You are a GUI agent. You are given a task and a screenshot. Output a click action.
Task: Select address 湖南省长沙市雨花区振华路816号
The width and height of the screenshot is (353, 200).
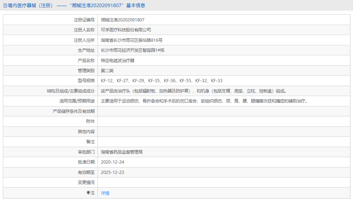click(x=132, y=40)
